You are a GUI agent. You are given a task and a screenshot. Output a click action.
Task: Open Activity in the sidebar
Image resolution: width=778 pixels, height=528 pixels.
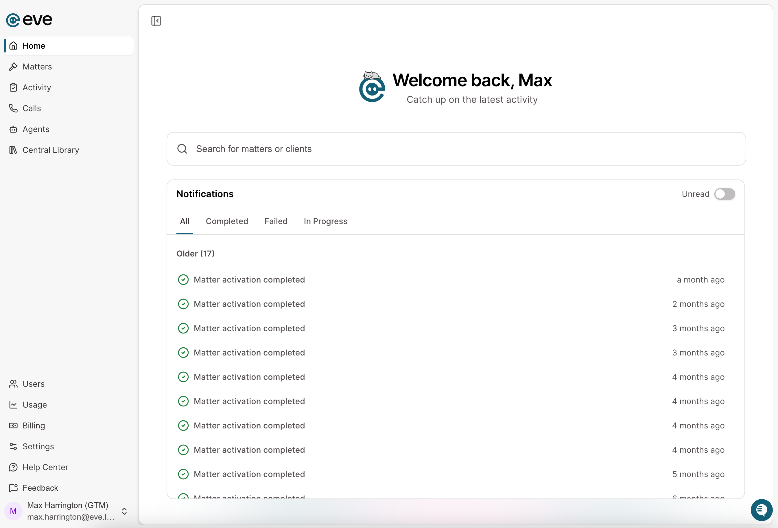click(69, 87)
